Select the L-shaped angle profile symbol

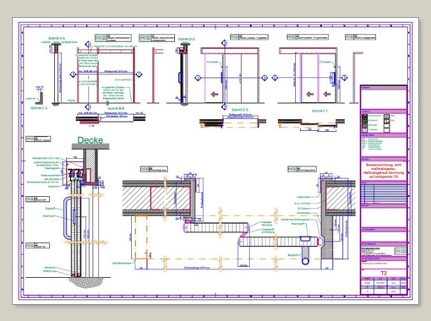click(41, 96)
